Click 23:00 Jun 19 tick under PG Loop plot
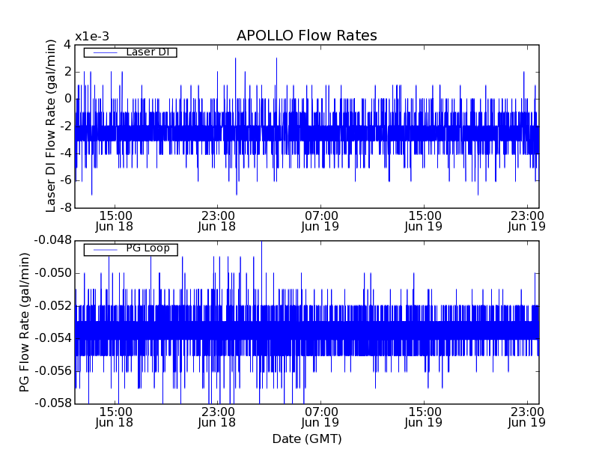599x449 pixels. click(x=527, y=417)
